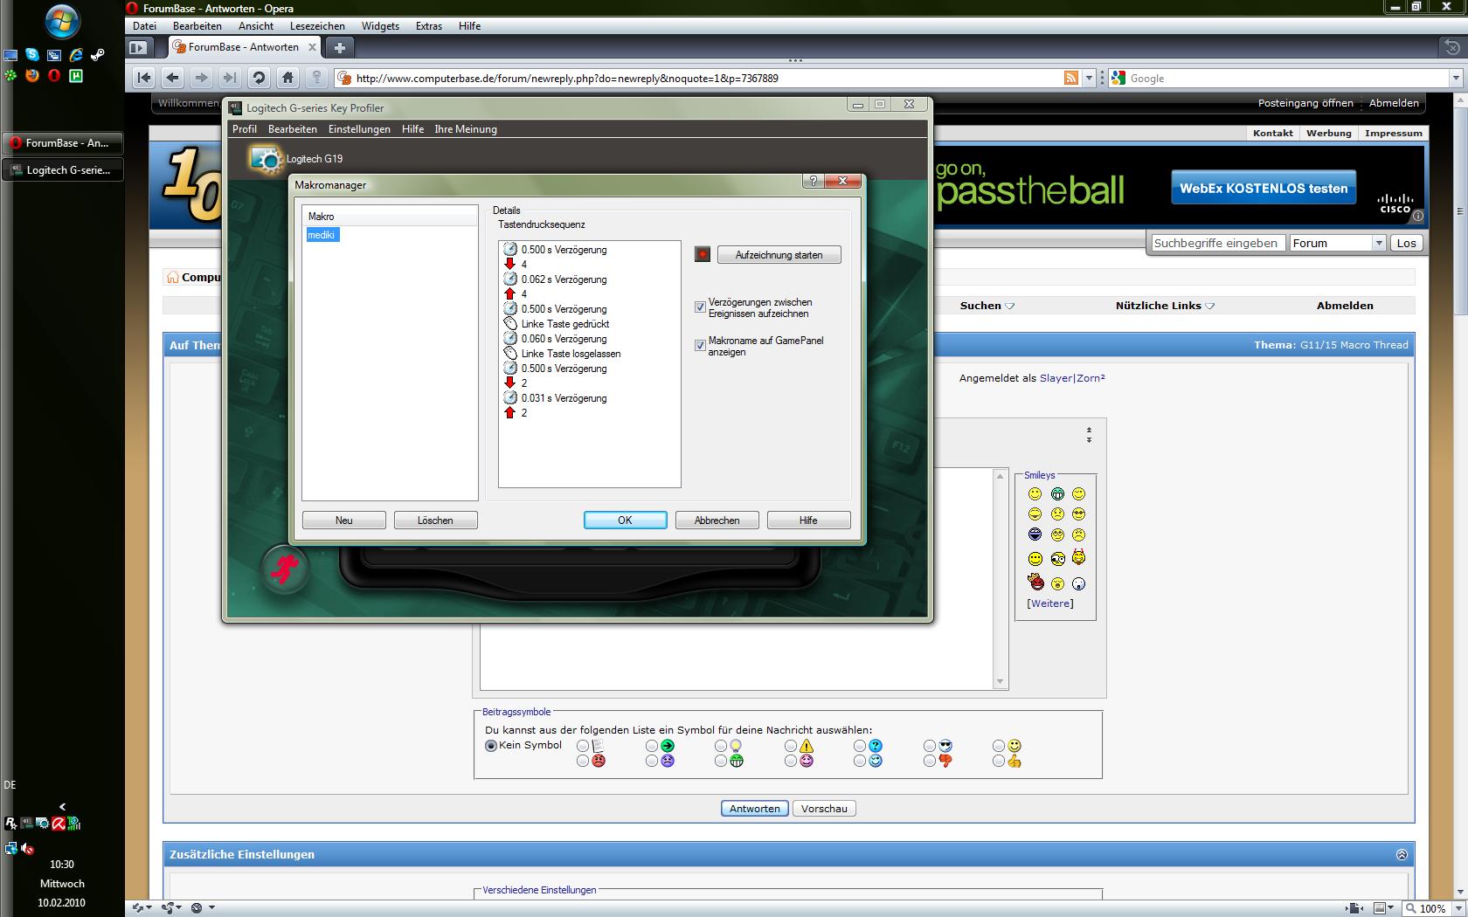Delete the macro with Löschen button
Screen dimensions: 1468x917
coord(435,521)
